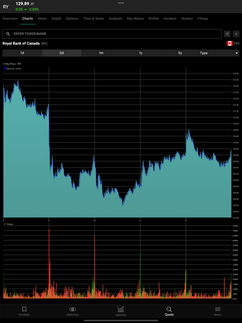Tap the refresh chart icon
242x323 pixels.
(x=227, y=34)
